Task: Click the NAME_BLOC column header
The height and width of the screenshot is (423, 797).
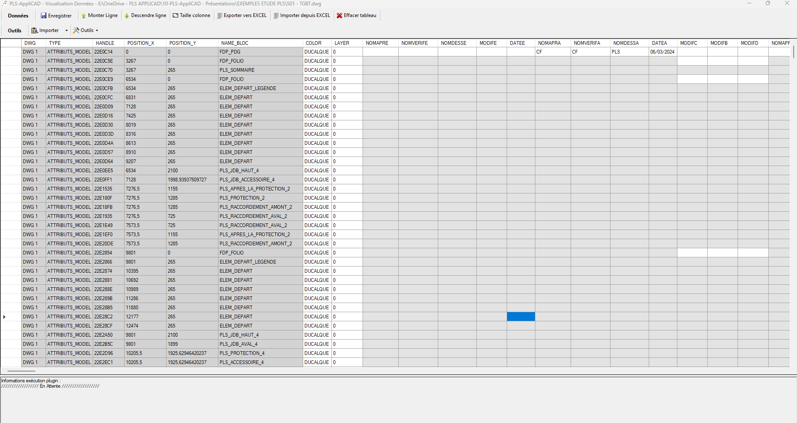Action: (235, 43)
